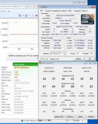Click the Package value Socket 1366 LGA
This screenshot has width=98, height=124.
[x=65, y=21]
